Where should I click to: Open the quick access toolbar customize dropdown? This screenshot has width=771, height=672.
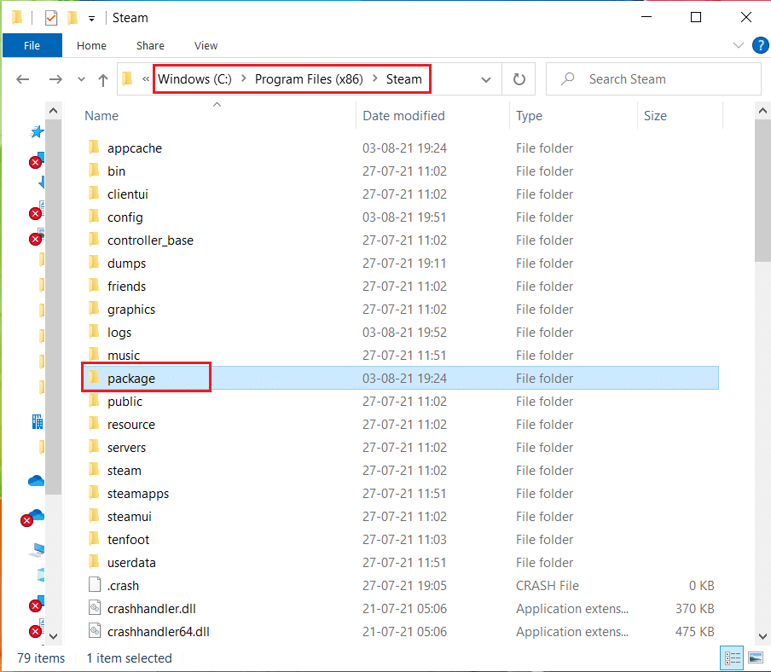tap(91, 16)
